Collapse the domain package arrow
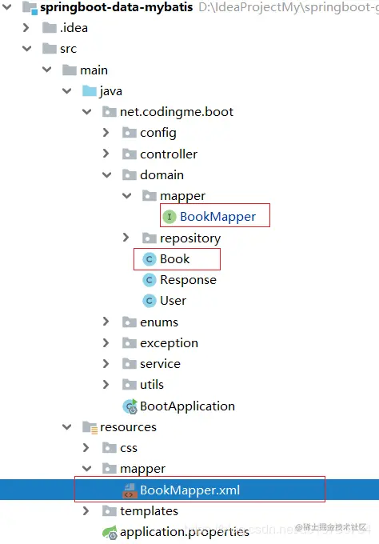Image resolution: width=379 pixels, height=544 pixels. [x=107, y=175]
